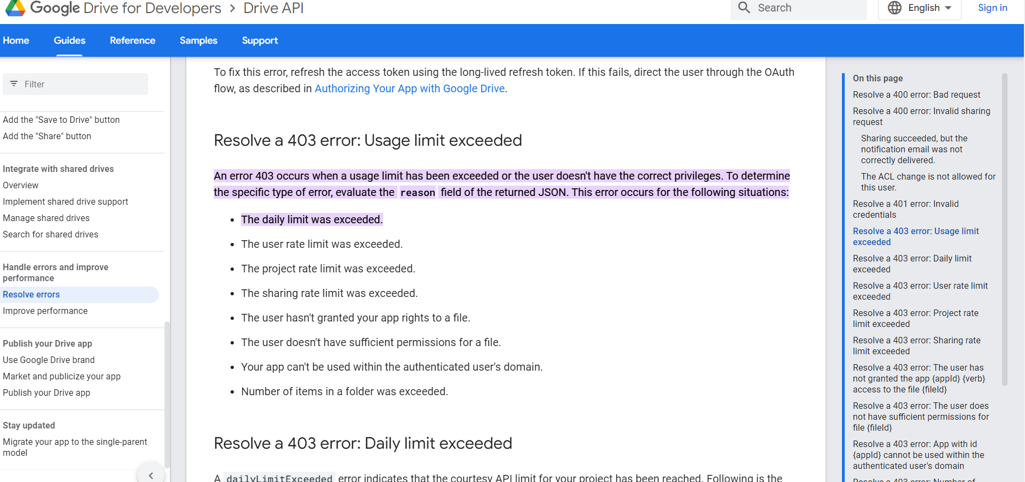Select the Support tab
This screenshot has height=482, width=1025.
(260, 40)
